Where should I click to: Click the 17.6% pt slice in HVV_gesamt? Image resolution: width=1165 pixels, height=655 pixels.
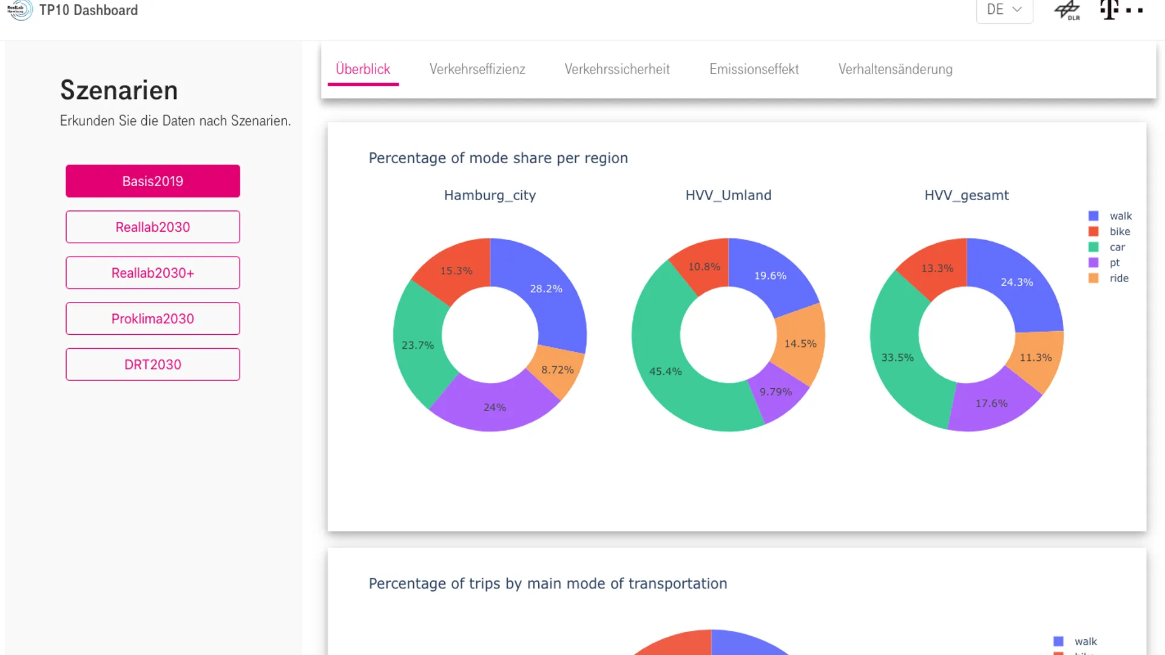point(991,404)
